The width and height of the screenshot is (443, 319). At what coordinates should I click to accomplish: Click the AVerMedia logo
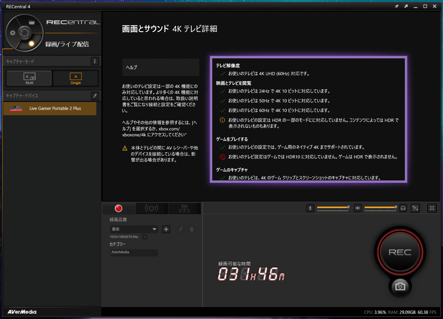(22, 312)
